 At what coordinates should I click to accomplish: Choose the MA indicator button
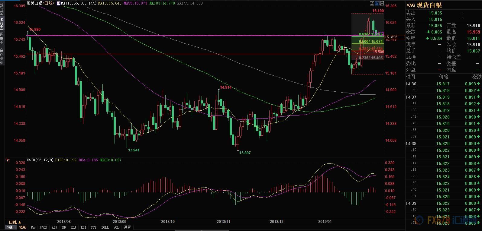(x=33, y=227)
